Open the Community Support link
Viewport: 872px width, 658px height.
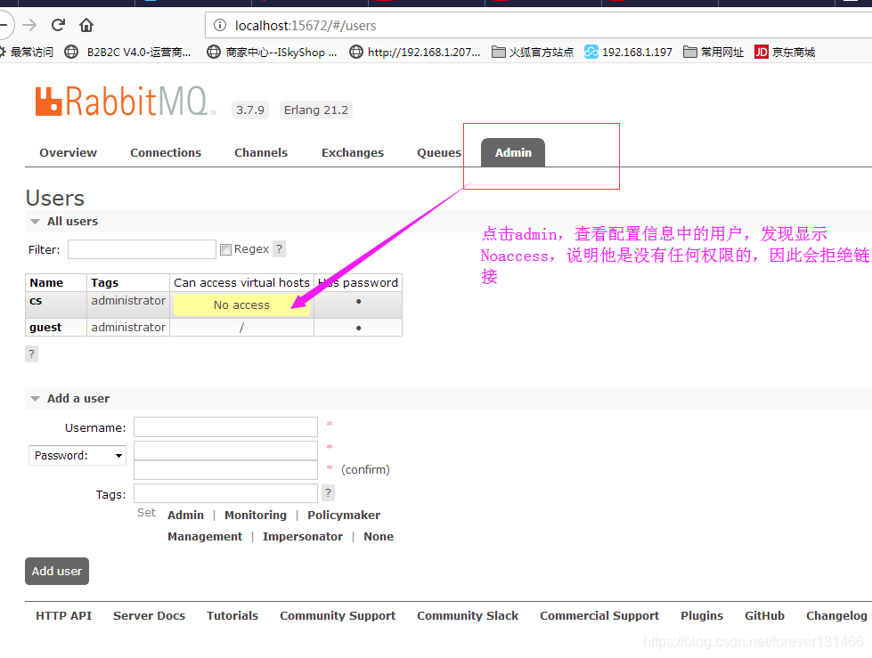[338, 616]
